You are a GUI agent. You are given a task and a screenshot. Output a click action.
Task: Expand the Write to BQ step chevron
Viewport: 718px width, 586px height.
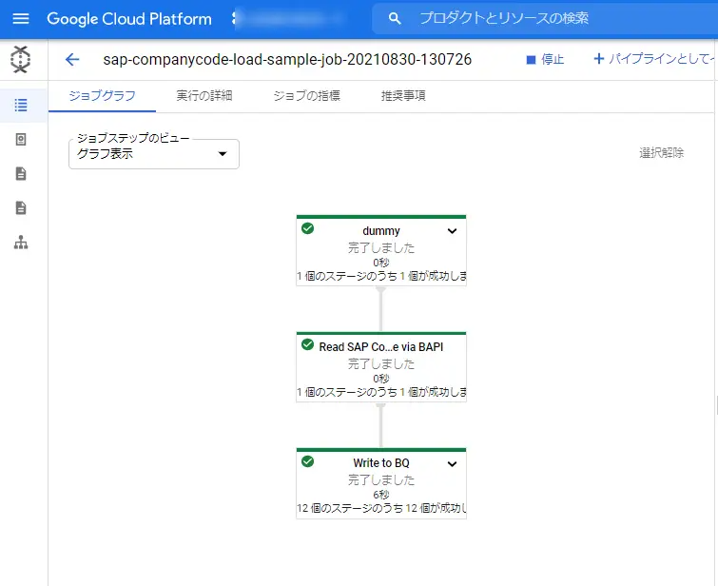click(x=452, y=463)
